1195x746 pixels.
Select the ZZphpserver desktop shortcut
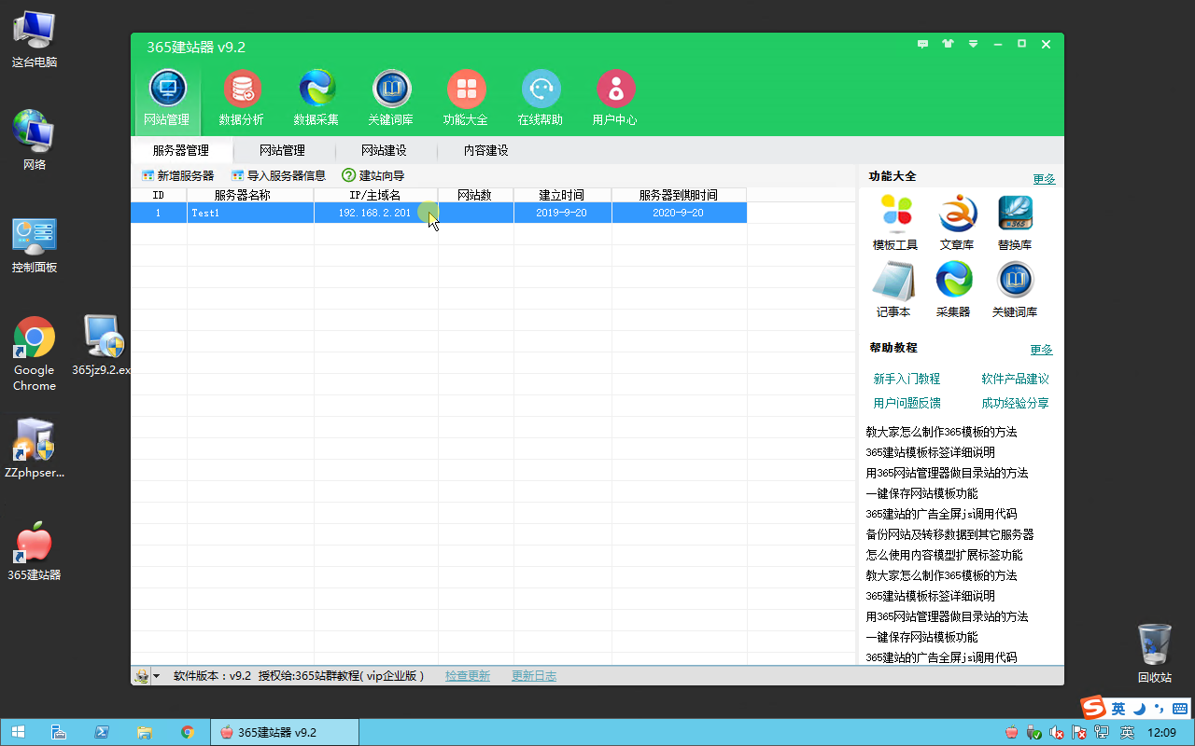click(x=35, y=449)
